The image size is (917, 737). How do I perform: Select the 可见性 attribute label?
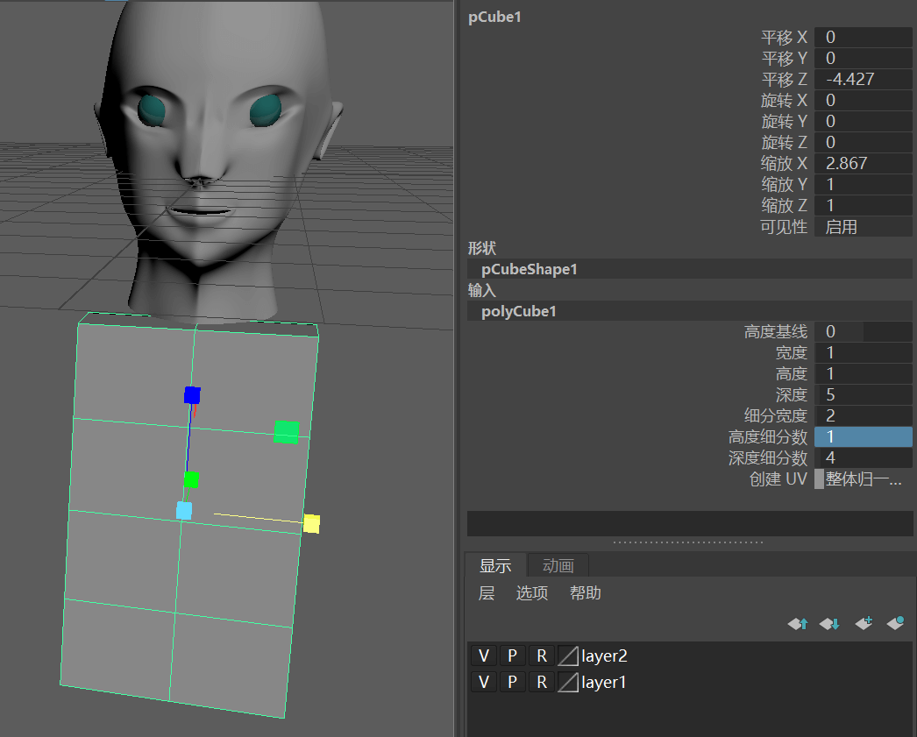[x=784, y=227]
